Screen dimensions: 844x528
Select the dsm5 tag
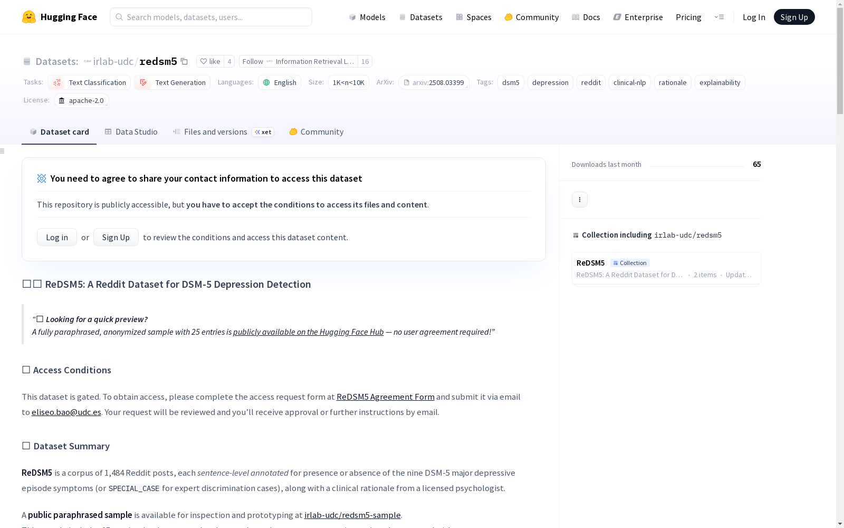point(511,82)
